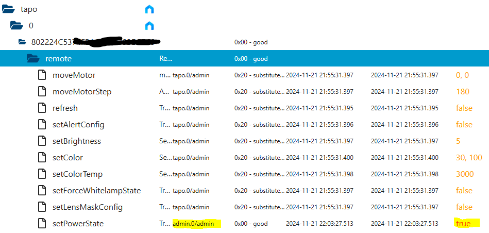
Task: Select the refresh state name
Action: point(65,108)
